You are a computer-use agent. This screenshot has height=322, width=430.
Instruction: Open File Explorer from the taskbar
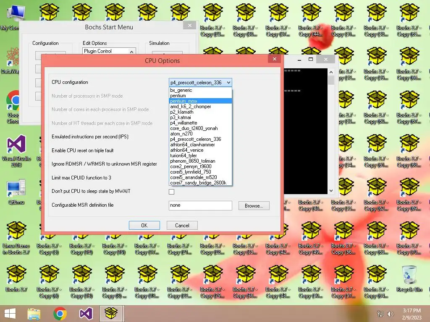point(34,314)
